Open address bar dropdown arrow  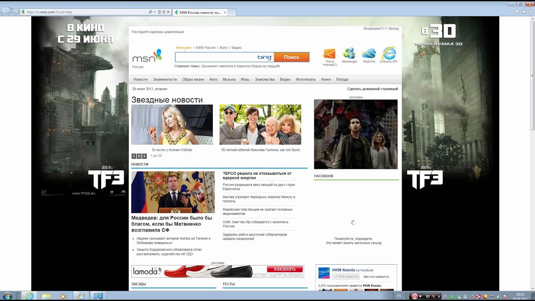[x=155, y=12]
